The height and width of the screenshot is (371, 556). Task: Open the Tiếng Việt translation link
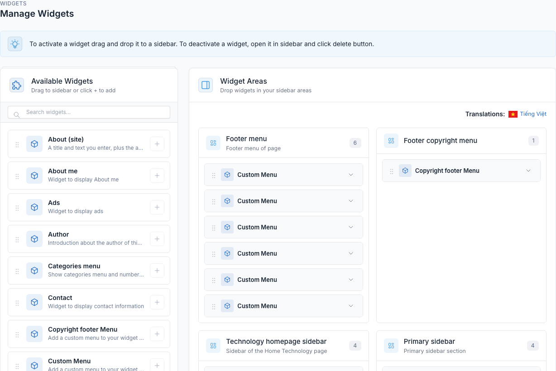pos(533,114)
